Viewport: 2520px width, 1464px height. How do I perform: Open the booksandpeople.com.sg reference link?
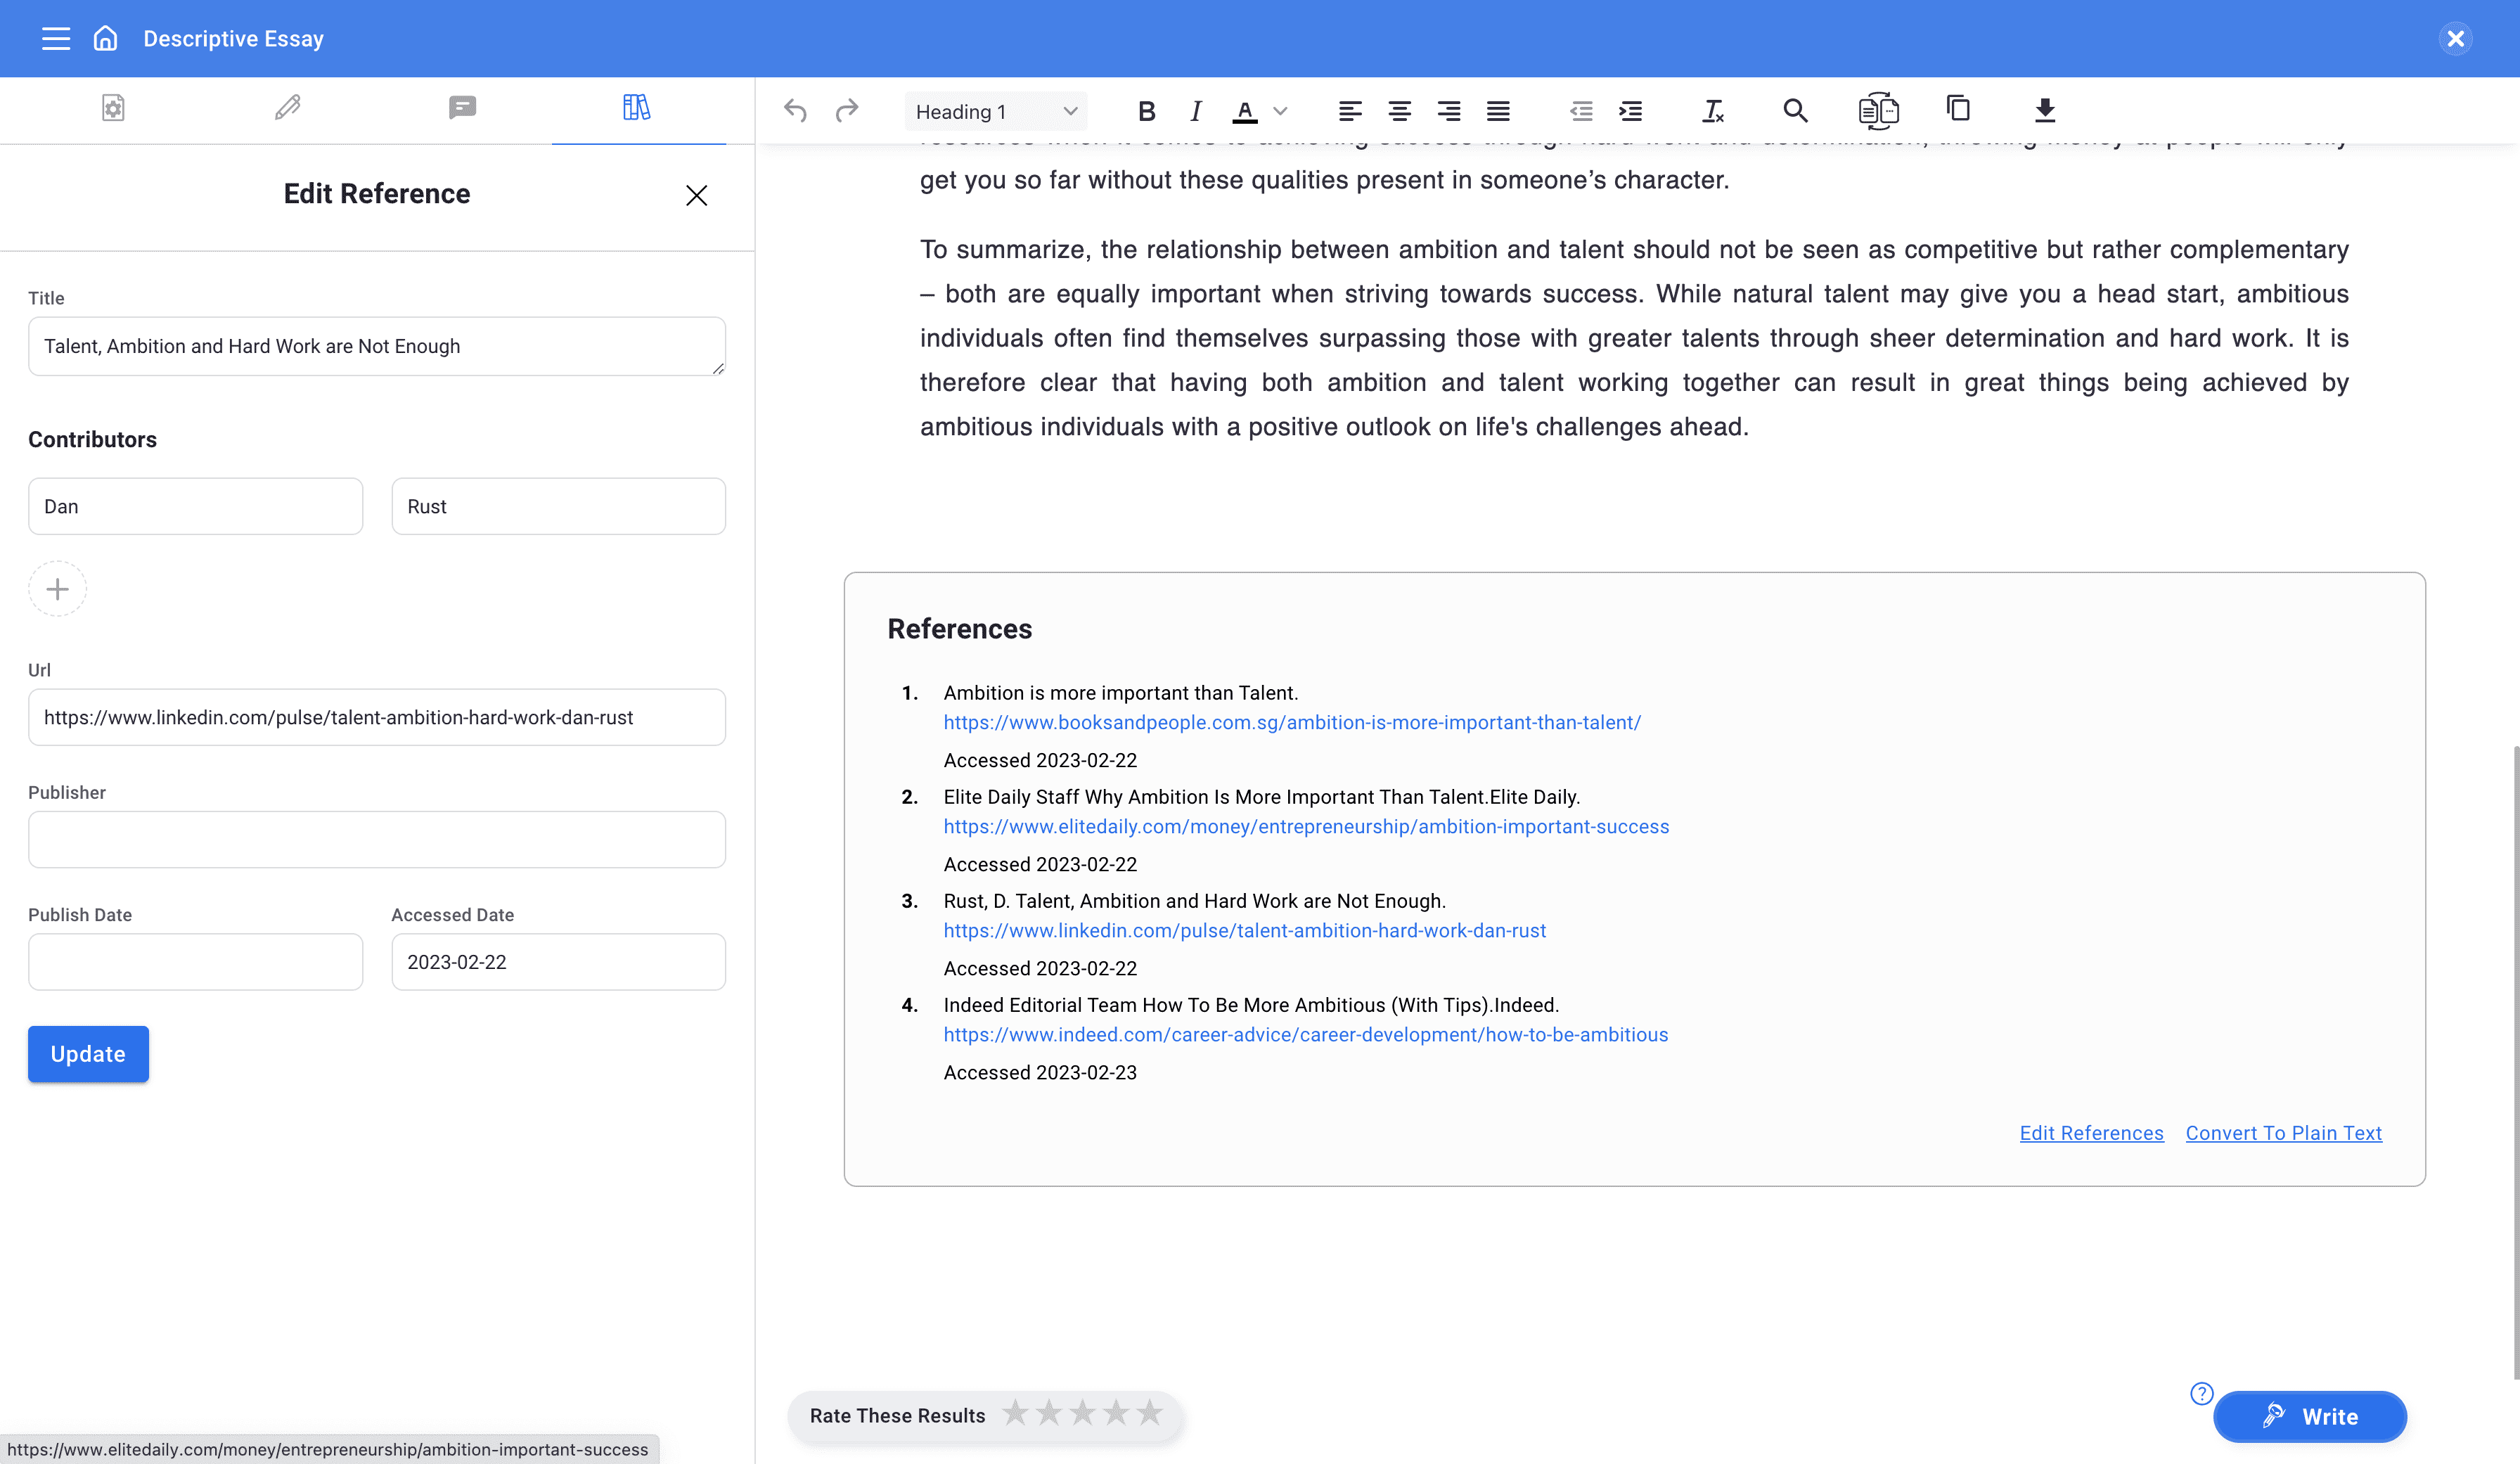tap(1292, 722)
